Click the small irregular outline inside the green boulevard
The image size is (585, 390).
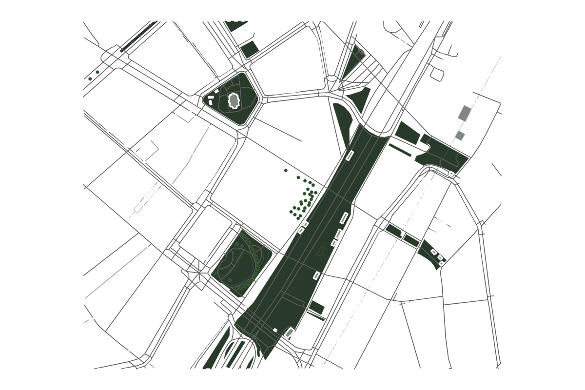(x=320, y=252)
